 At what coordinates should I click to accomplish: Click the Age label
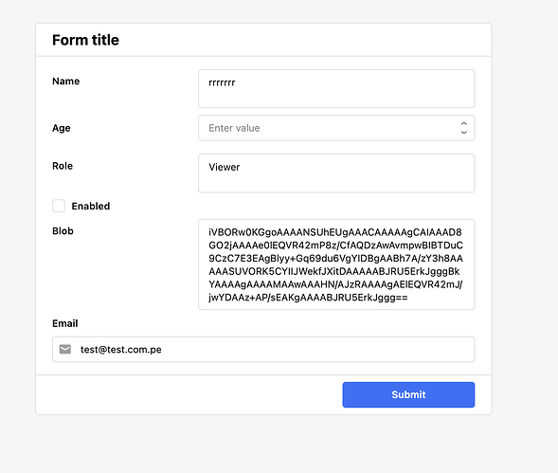pyautogui.click(x=62, y=128)
